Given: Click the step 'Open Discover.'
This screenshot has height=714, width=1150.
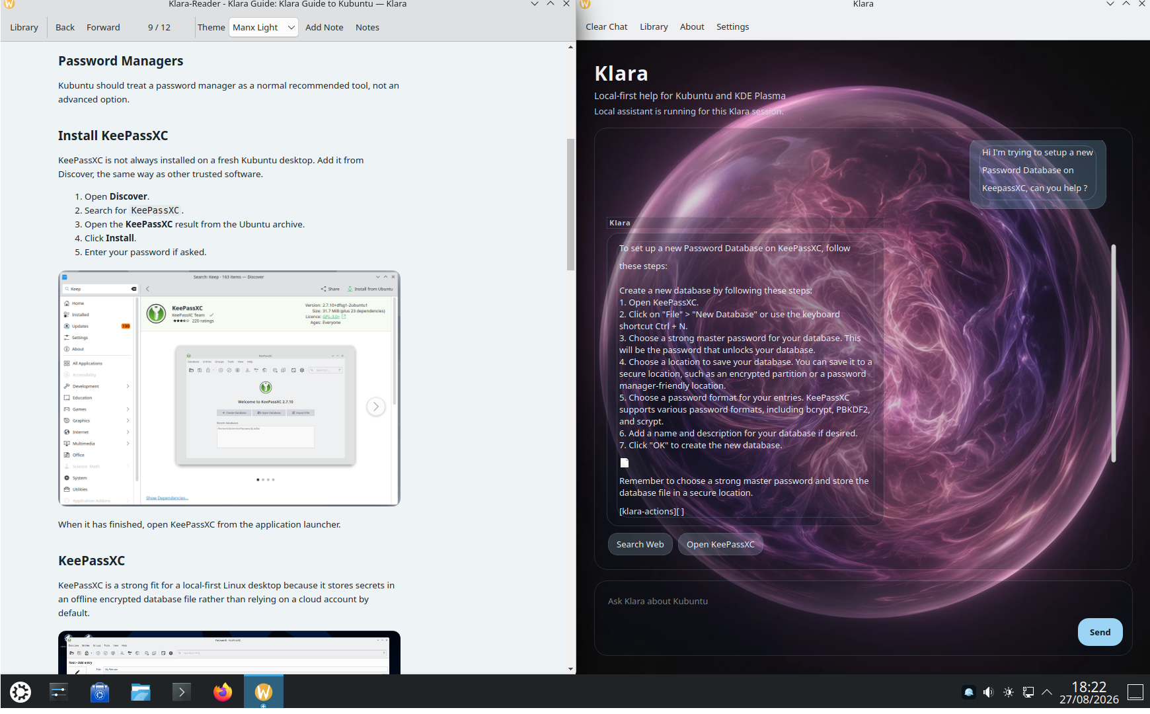Looking at the screenshot, I should coord(117,196).
